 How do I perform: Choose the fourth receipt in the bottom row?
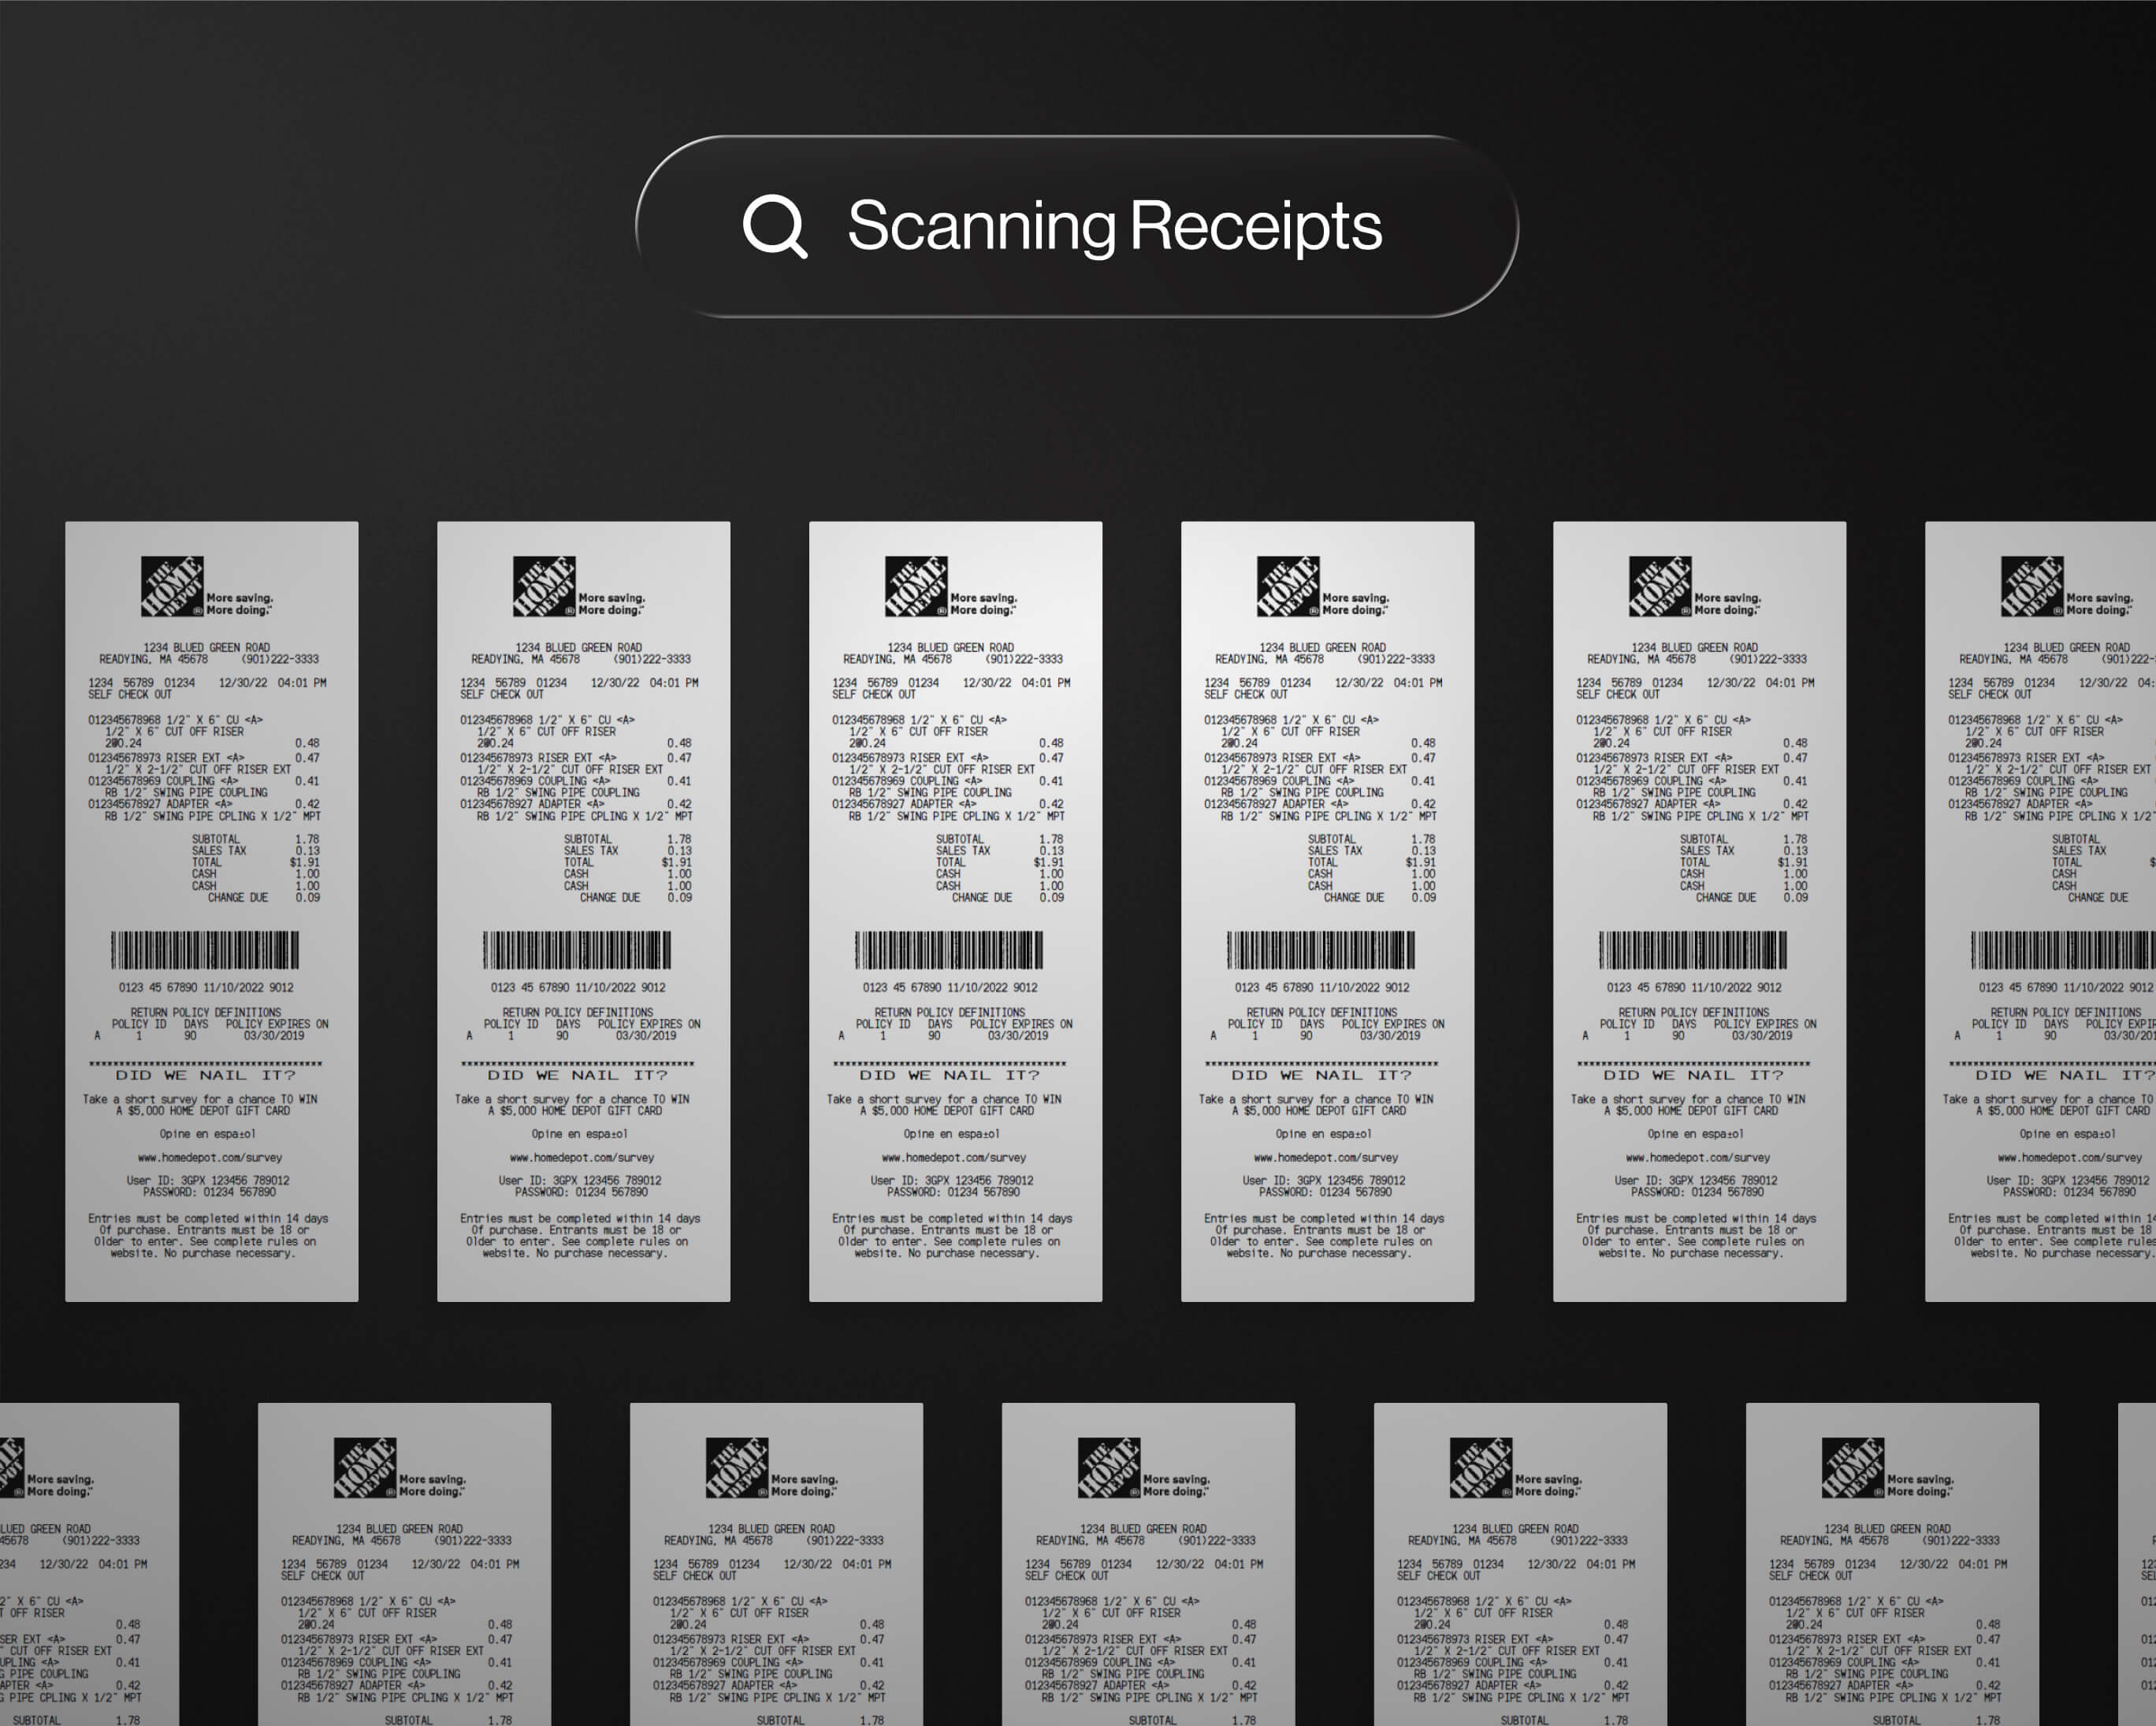[1149, 1564]
